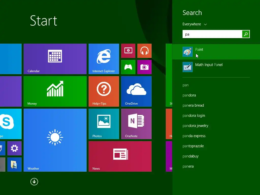Choose the 'pandora' search suggestion
Image resolution: width=260 pixels, height=195 pixels.
pos(189,95)
